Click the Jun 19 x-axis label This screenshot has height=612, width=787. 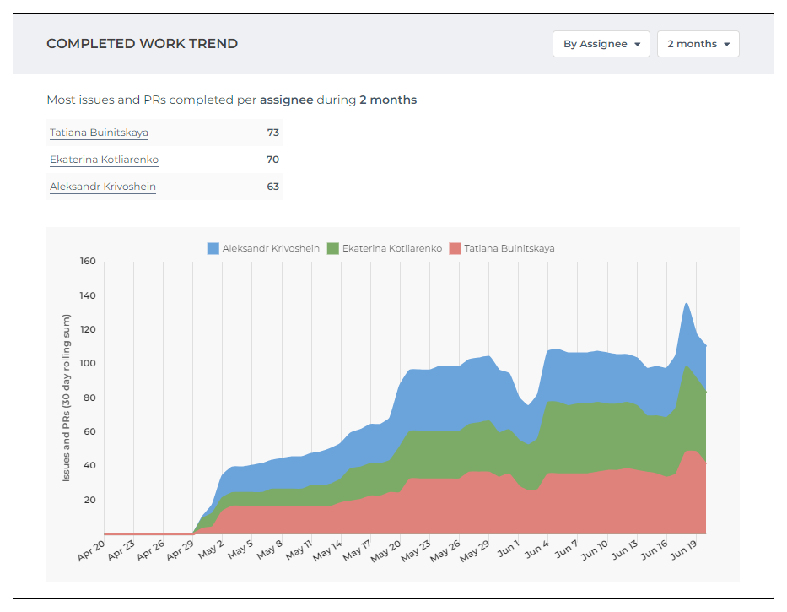pyautogui.click(x=683, y=550)
